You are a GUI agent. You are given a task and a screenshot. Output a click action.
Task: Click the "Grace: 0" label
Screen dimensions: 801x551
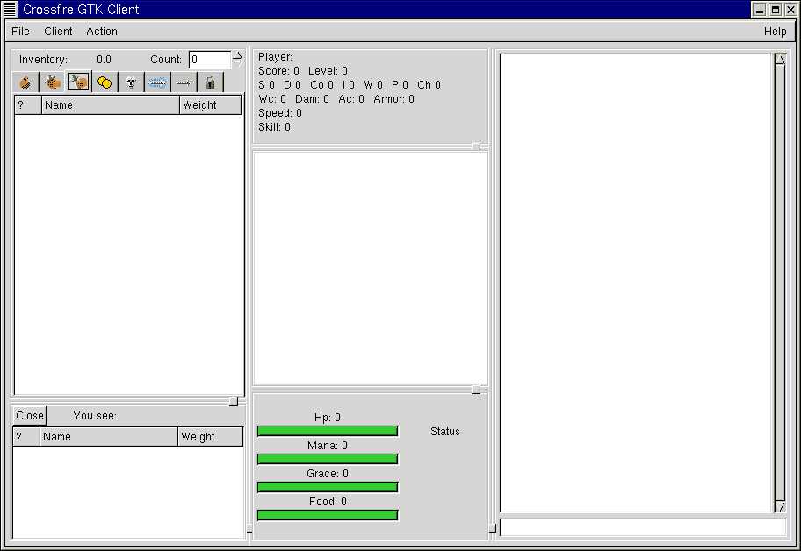pos(328,474)
